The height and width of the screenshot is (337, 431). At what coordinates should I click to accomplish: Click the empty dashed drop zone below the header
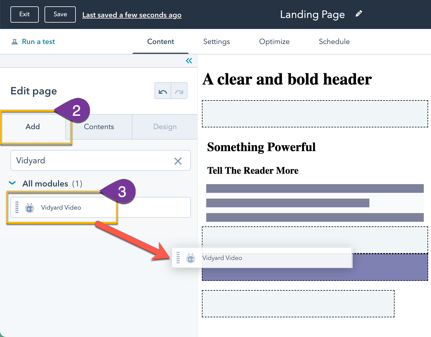pos(315,114)
